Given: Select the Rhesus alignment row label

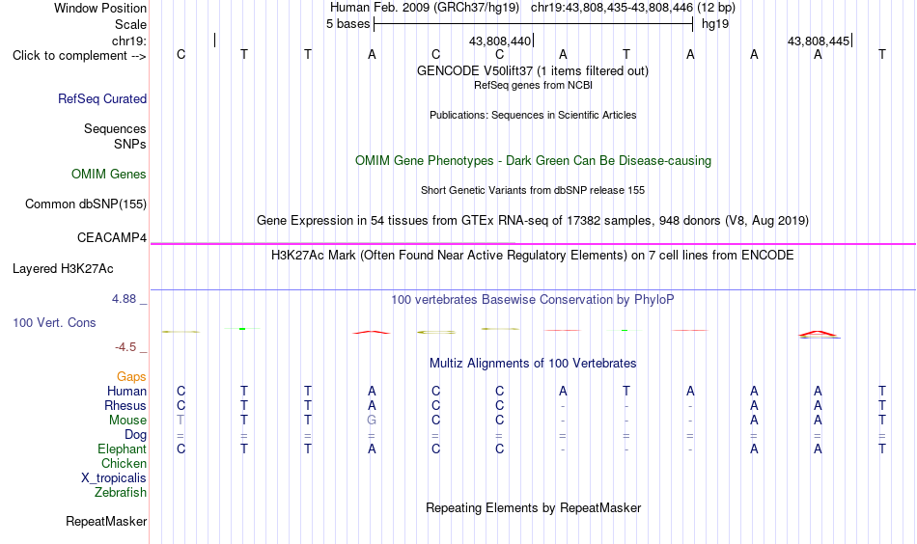Looking at the screenshot, I should click(125, 405).
